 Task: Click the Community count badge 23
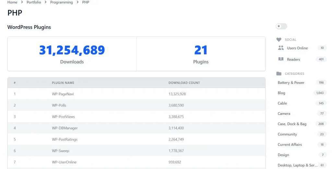[x=322, y=134]
